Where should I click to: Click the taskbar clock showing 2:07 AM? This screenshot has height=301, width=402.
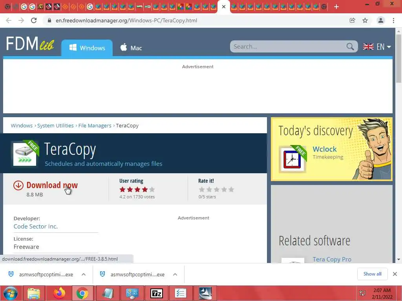coord(382,294)
